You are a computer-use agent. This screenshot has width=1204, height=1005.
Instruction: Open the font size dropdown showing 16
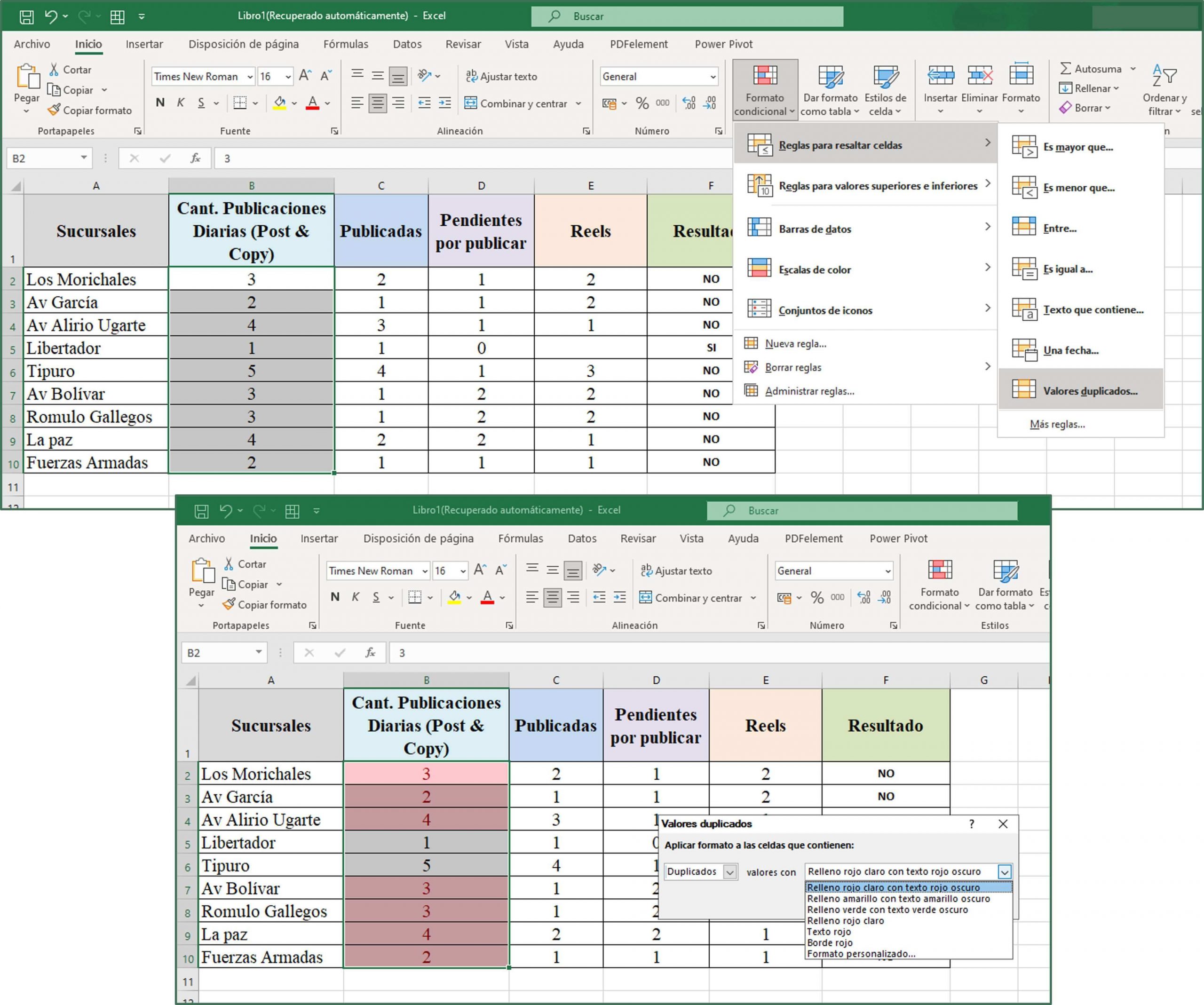pyautogui.click(x=289, y=76)
